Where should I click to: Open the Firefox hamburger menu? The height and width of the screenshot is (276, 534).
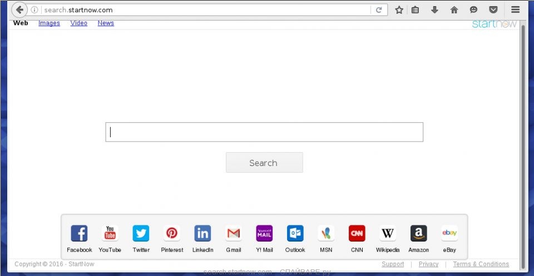[515, 10]
